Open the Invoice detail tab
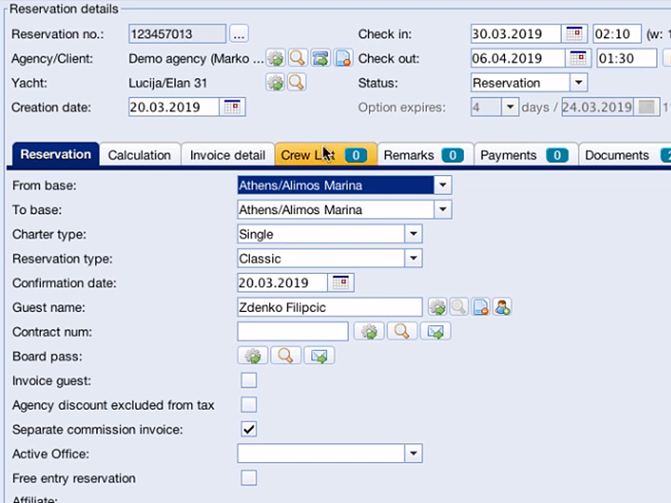The image size is (671, 503). tap(227, 155)
